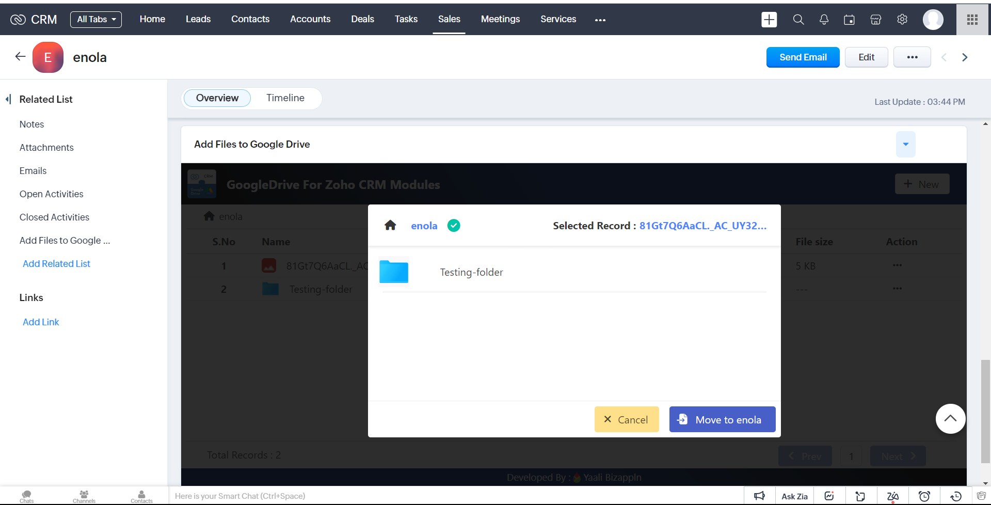The image size is (991, 505).
Task: Open settings gear icon
Action: click(902, 20)
